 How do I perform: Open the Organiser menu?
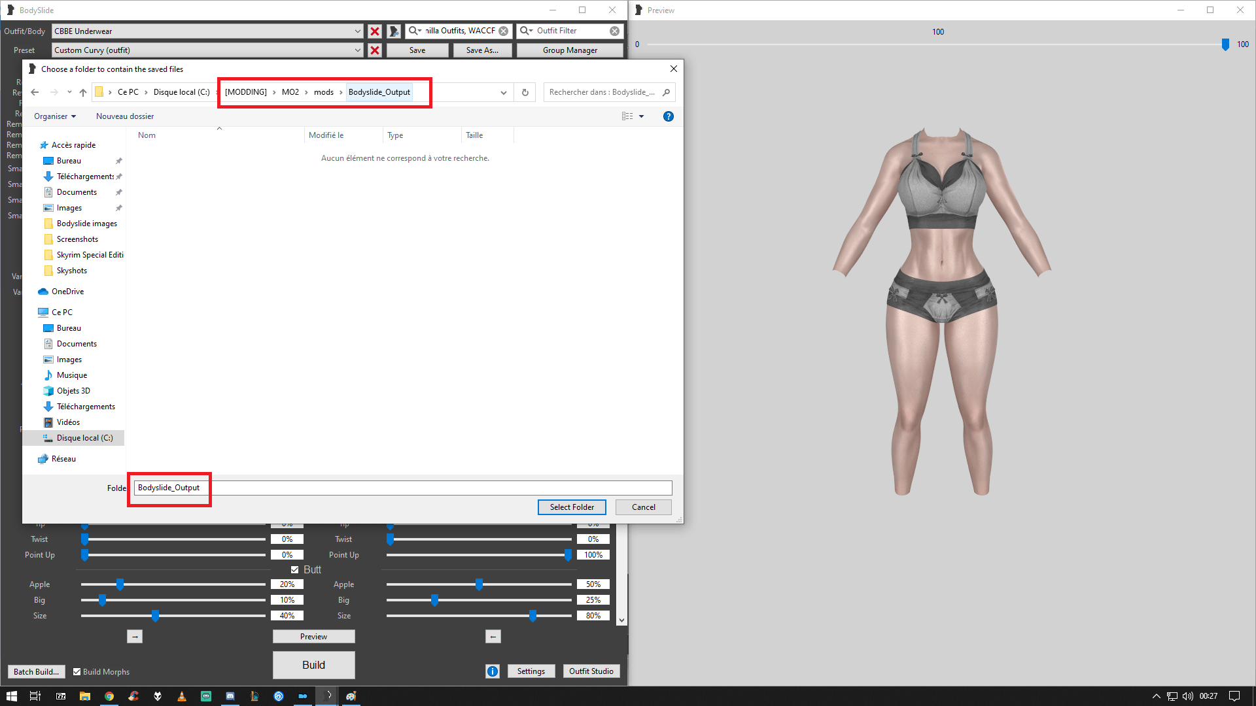tap(55, 116)
